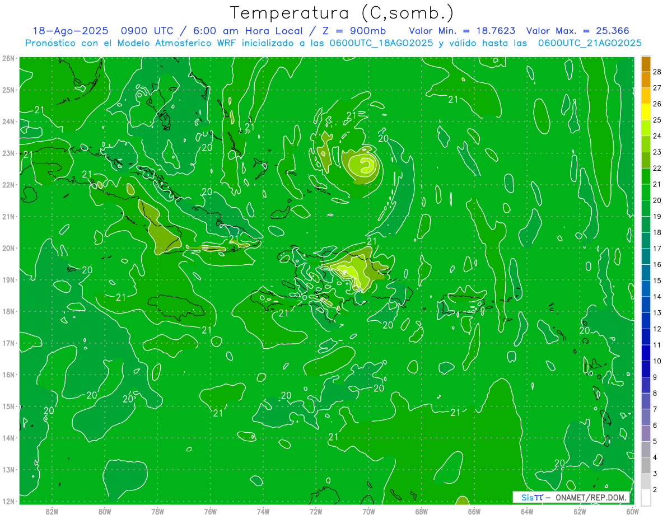The width and height of the screenshot is (672, 519).
Task: Click the teal swatch between 16 and 17
Action: pos(646,256)
